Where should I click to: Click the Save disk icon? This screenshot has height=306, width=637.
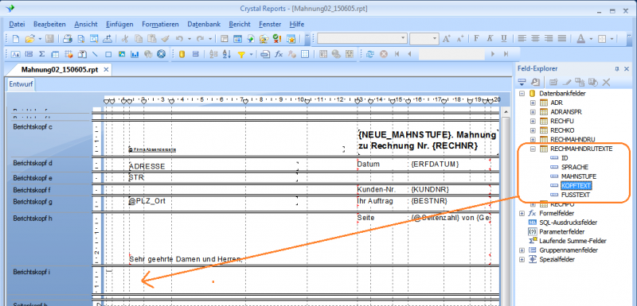point(49,39)
